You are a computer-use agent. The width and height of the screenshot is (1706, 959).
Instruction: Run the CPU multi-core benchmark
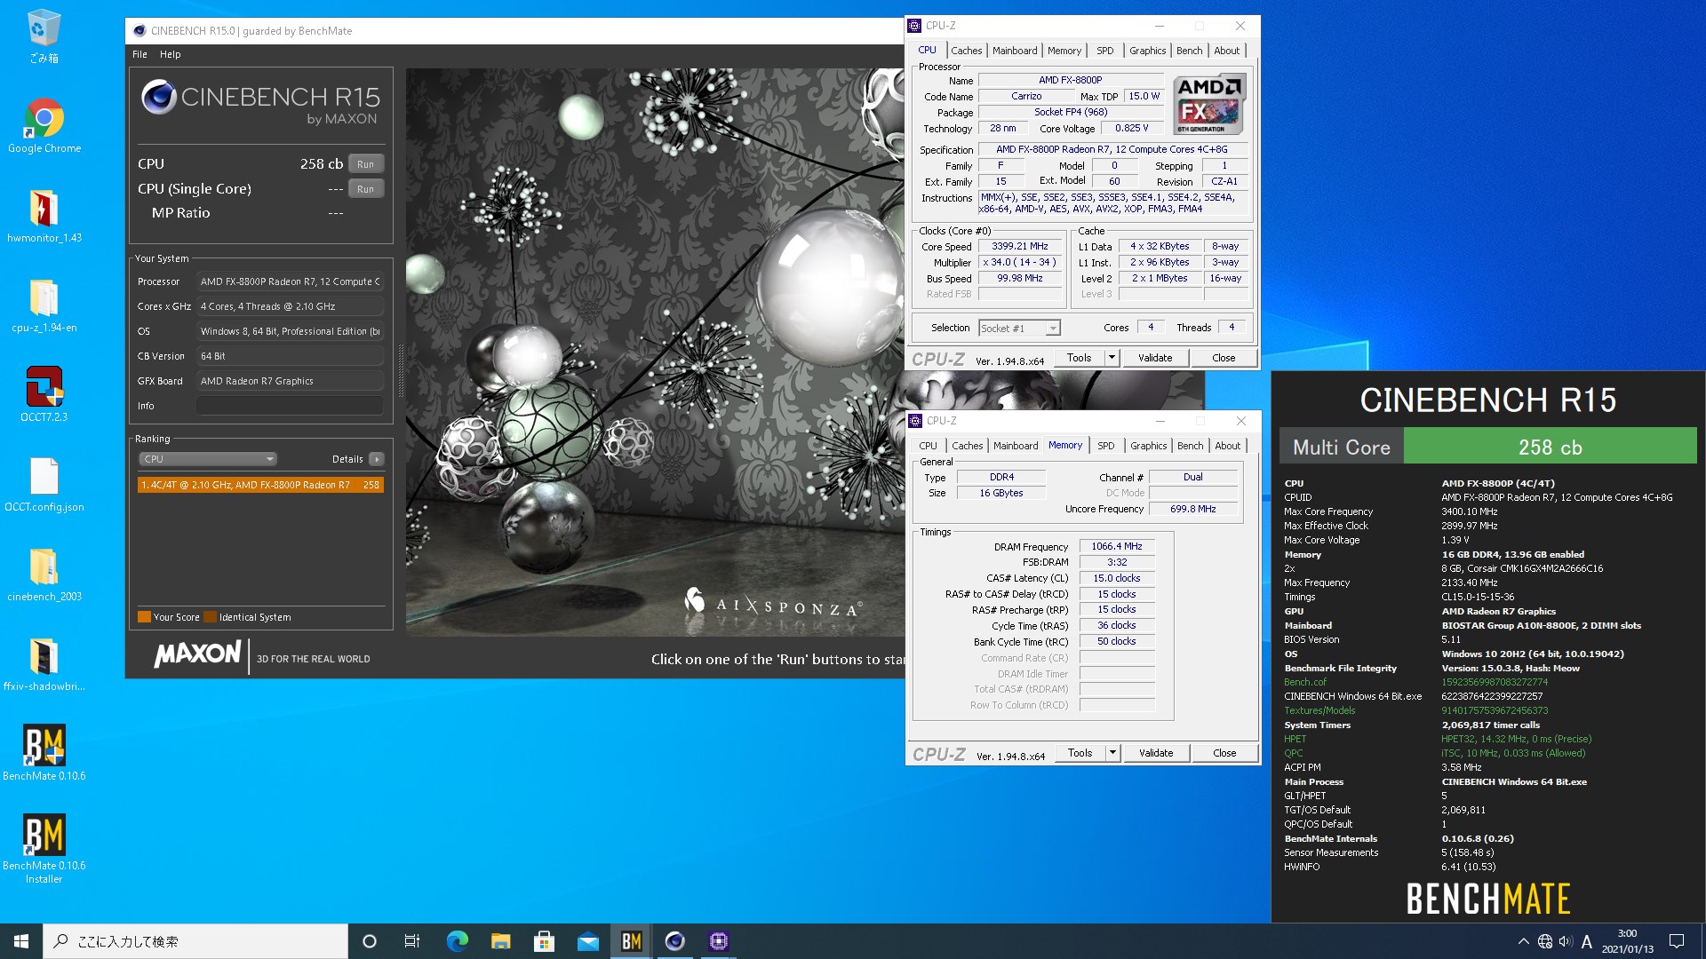pyautogui.click(x=365, y=164)
